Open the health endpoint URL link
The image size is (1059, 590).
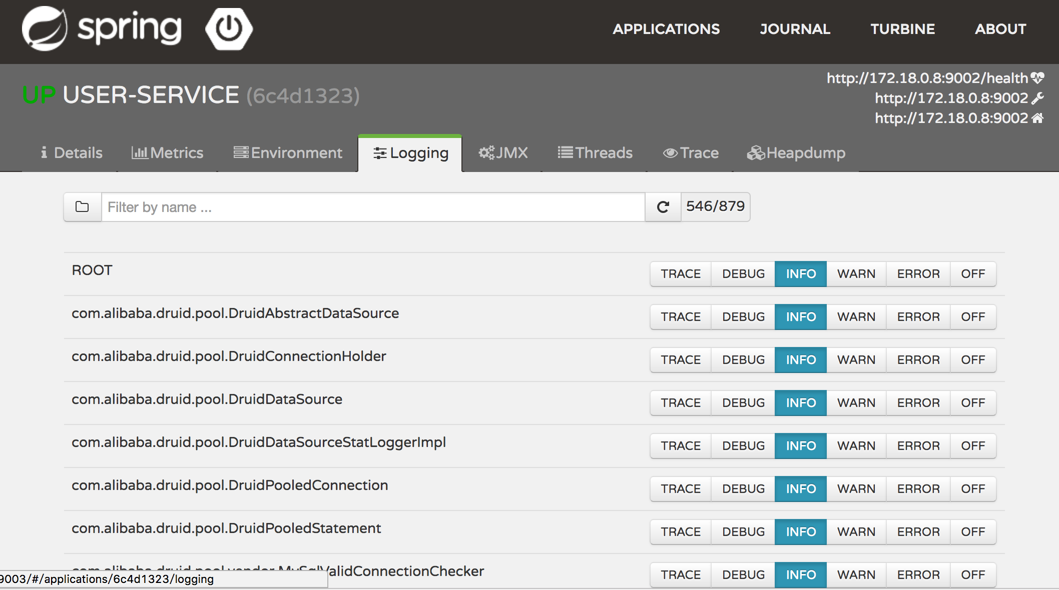(927, 78)
